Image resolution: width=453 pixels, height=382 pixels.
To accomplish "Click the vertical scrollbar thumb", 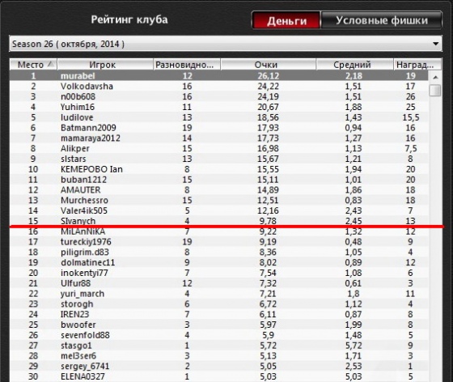I will point(435,90).
